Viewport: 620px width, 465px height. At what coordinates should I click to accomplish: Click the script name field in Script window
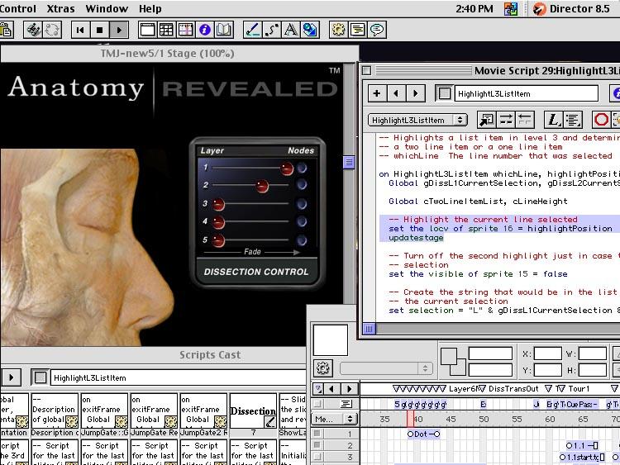tap(527, 93)
